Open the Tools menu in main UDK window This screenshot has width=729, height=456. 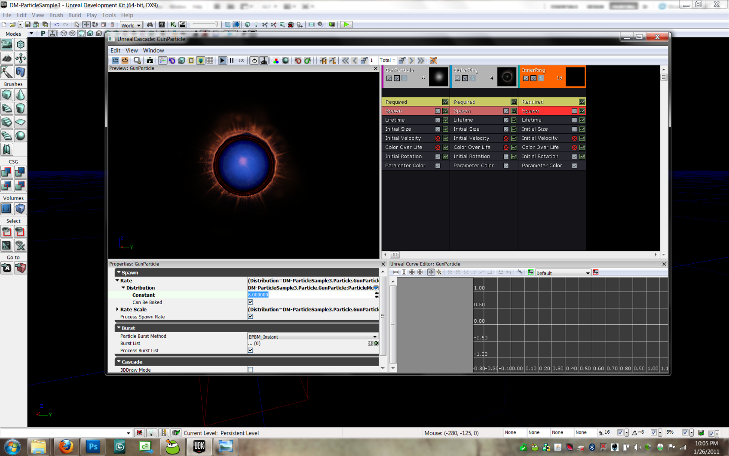109,15
